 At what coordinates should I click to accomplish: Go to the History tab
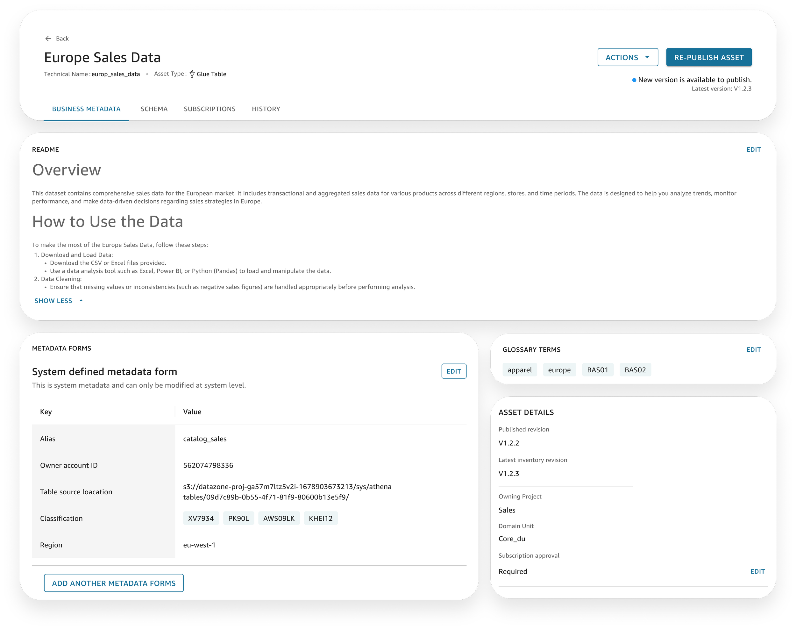tap(266, 109)
